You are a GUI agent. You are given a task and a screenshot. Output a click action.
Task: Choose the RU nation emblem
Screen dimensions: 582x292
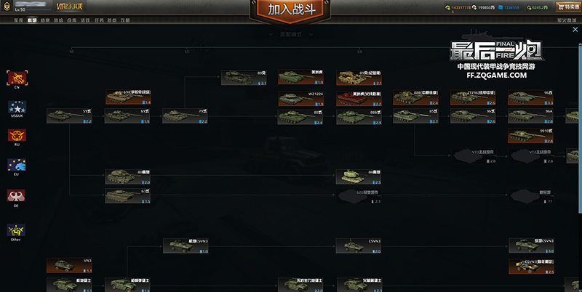(x=17, y=135)
